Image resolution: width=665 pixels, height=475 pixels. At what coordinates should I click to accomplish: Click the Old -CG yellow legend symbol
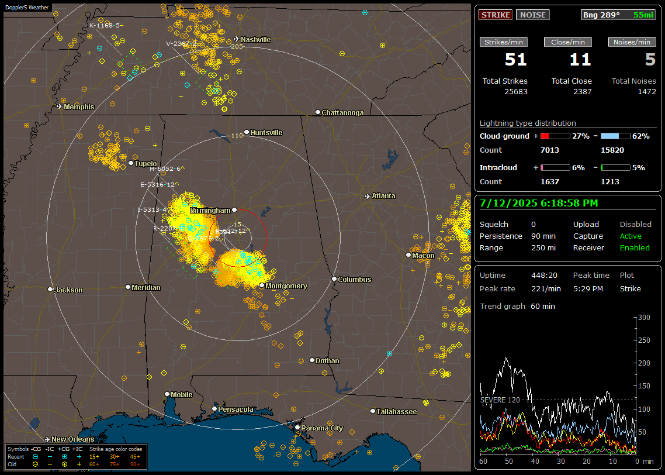point(35,464)
